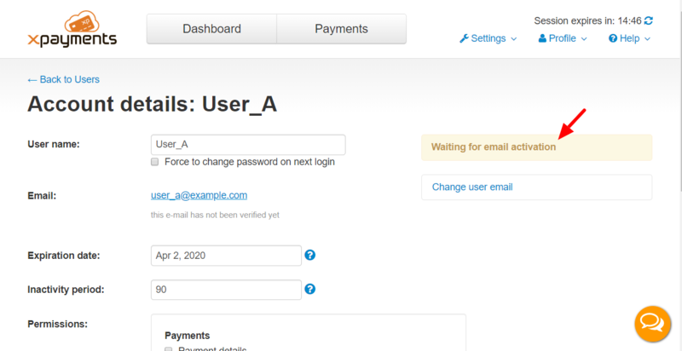This screenshot has width=682, height=351.
Task: Enable Force to change password on next login
Action: pos(154,162)
